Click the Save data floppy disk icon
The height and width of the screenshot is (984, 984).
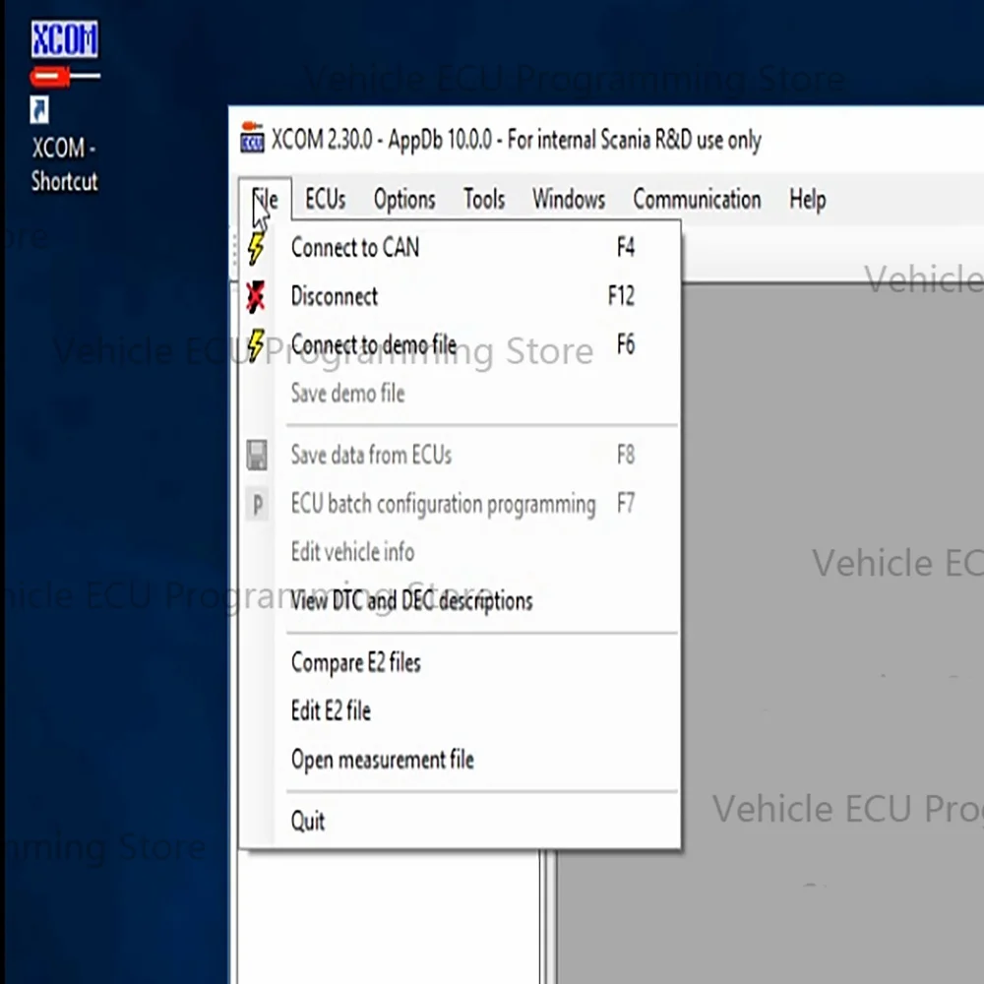tap(257, 456)
